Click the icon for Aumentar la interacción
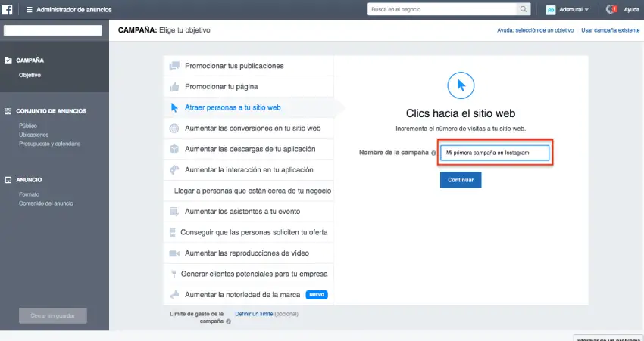The image size is (644, 341). [174, 169]
